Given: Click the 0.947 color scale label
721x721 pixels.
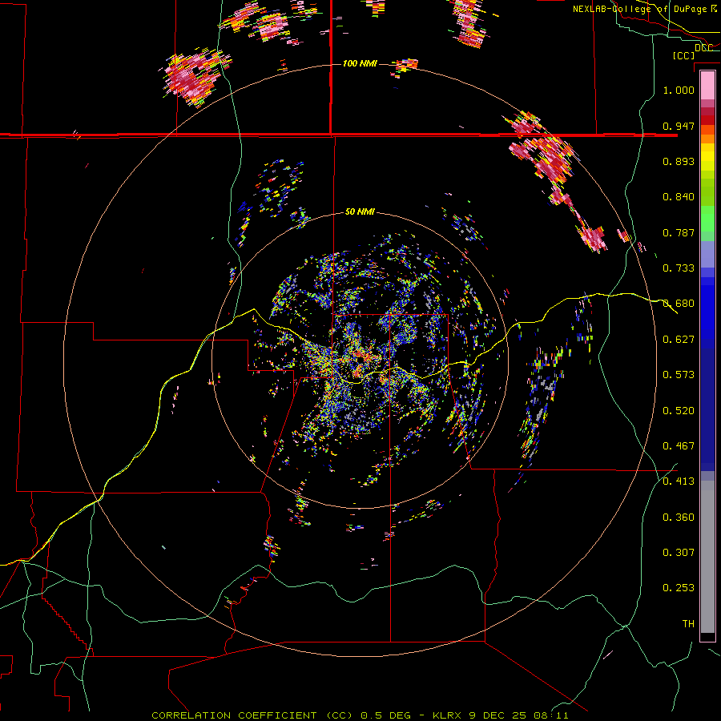Looking at the screenshot, I should (x=679, y=126).
